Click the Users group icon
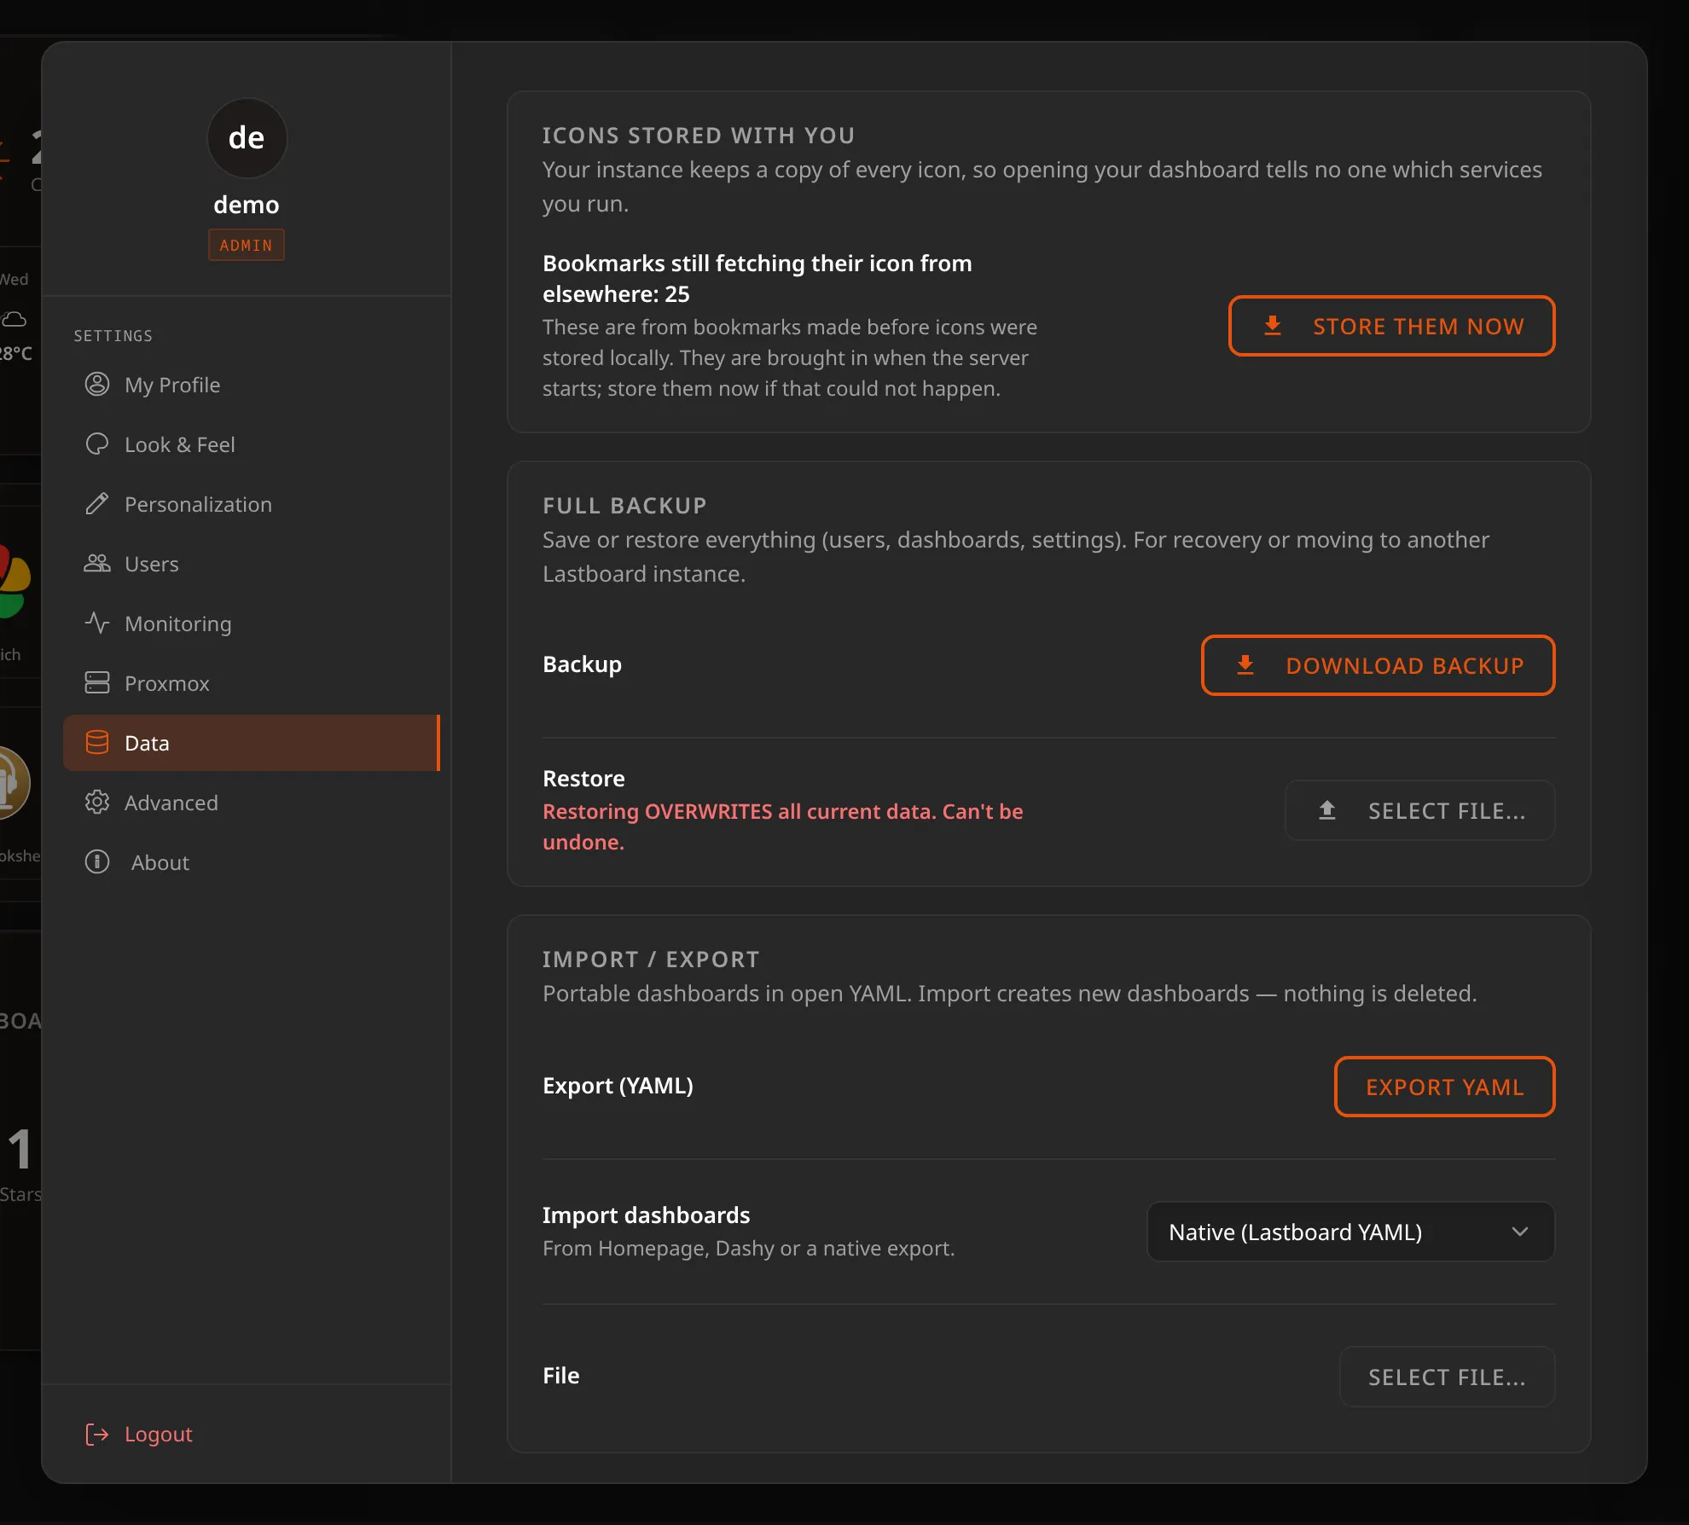Image resolution: width=1689 pixels, height=1525 pixels. pos(97,564)
